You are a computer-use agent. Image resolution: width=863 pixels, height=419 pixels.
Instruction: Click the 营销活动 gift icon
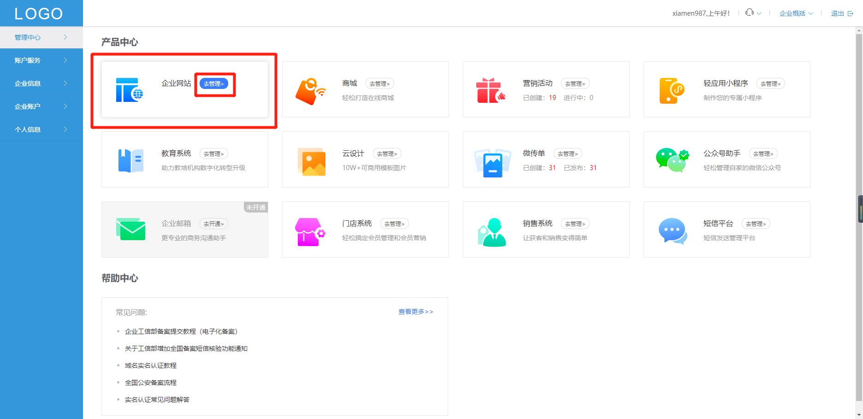point(492,89)
